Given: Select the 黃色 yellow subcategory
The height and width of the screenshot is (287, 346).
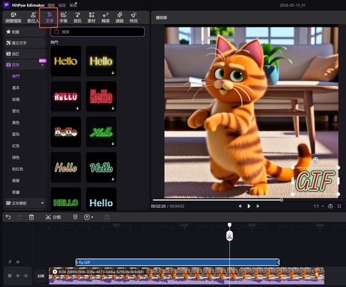Looking at the screenshot, I should point(16,122).
